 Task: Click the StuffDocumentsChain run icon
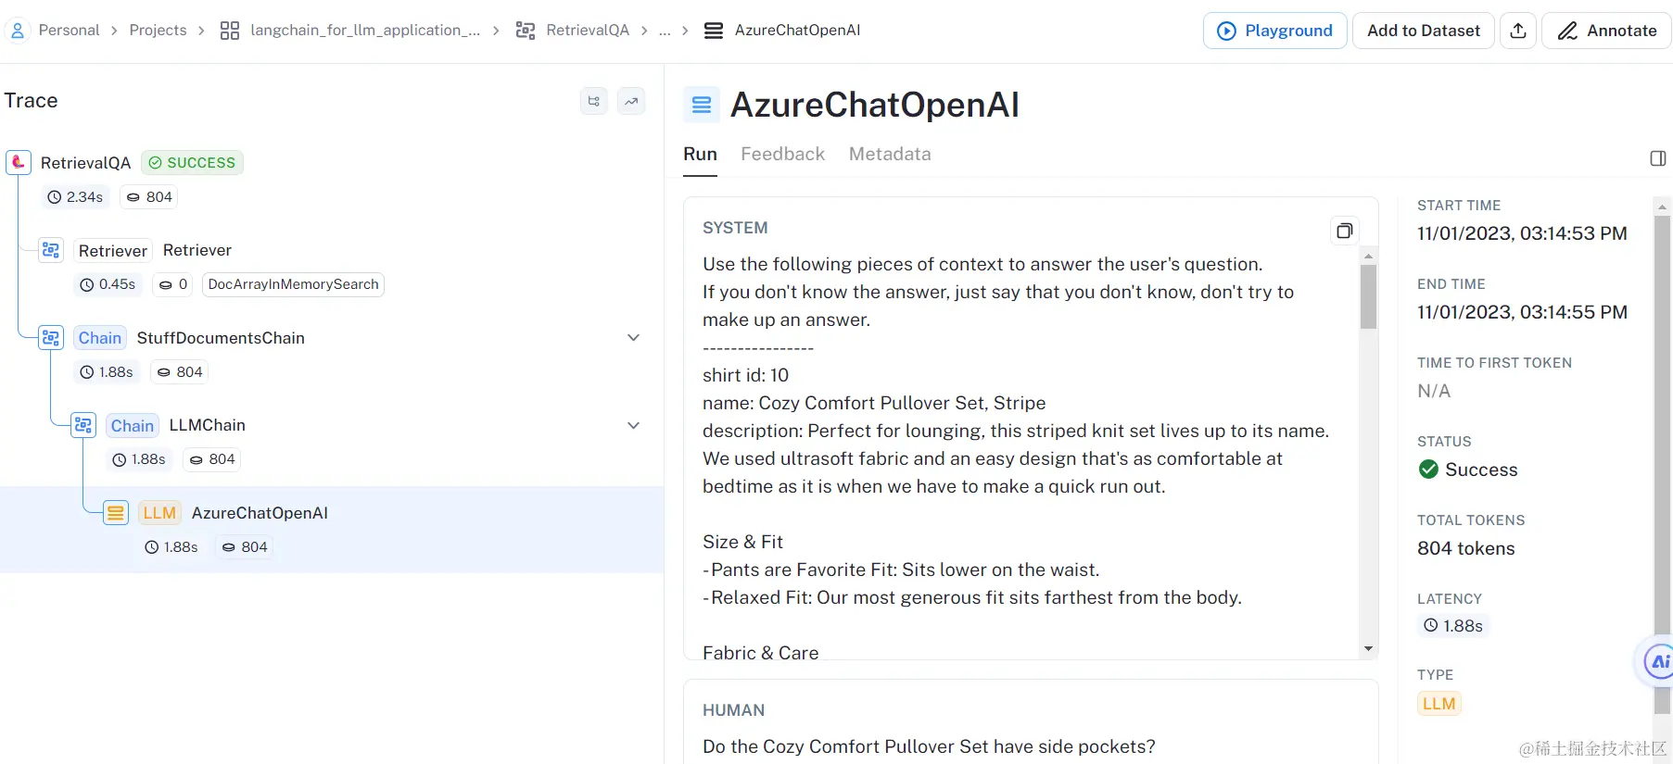[x=51, y=338]
